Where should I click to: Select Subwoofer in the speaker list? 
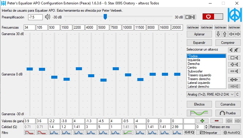195,71
